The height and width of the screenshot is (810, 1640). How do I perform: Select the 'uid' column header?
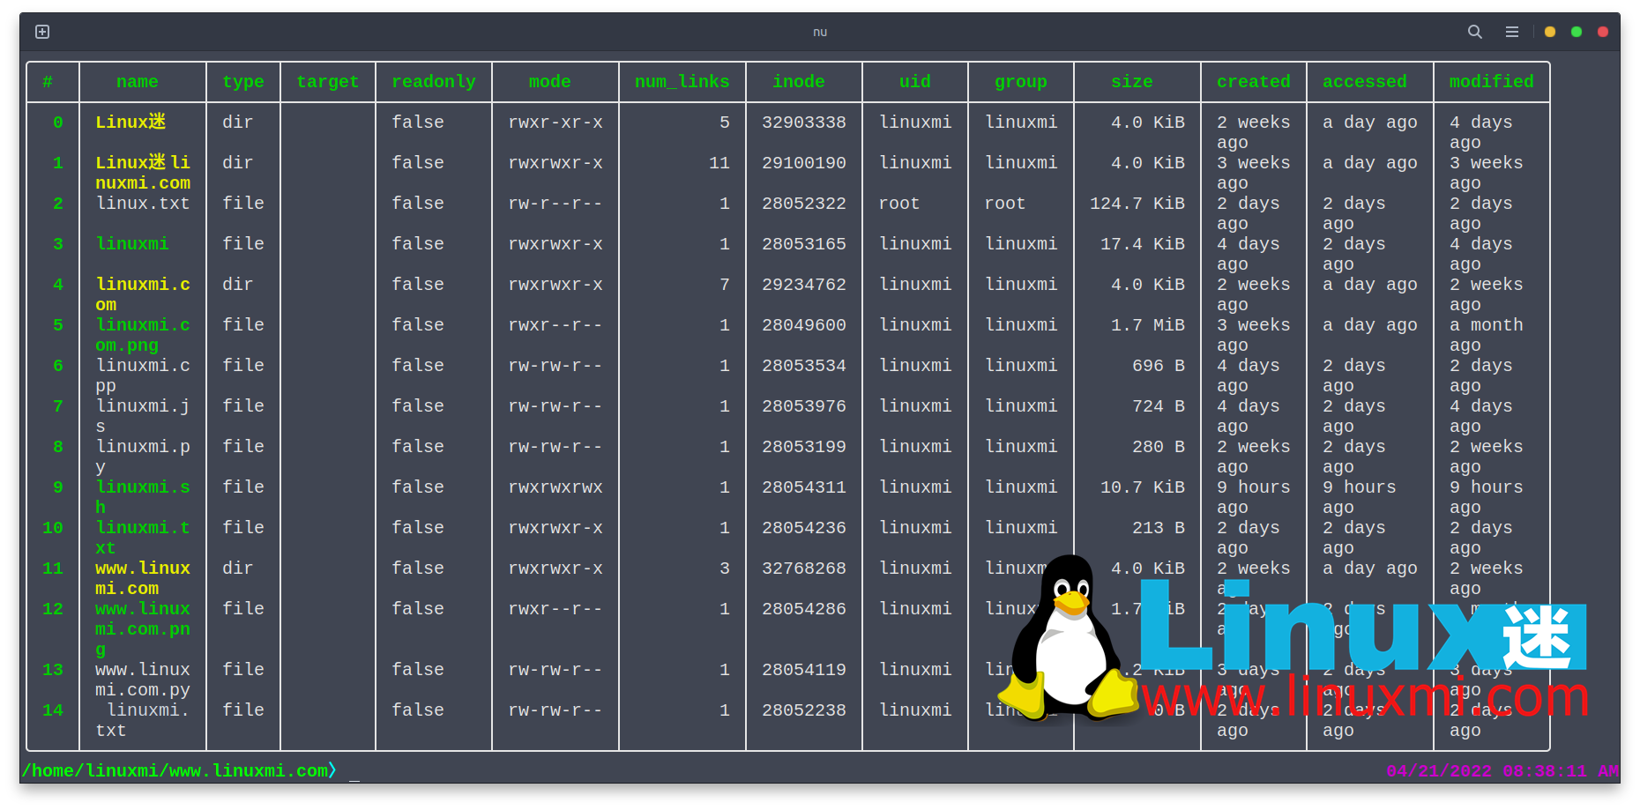(x=915, y=82)
